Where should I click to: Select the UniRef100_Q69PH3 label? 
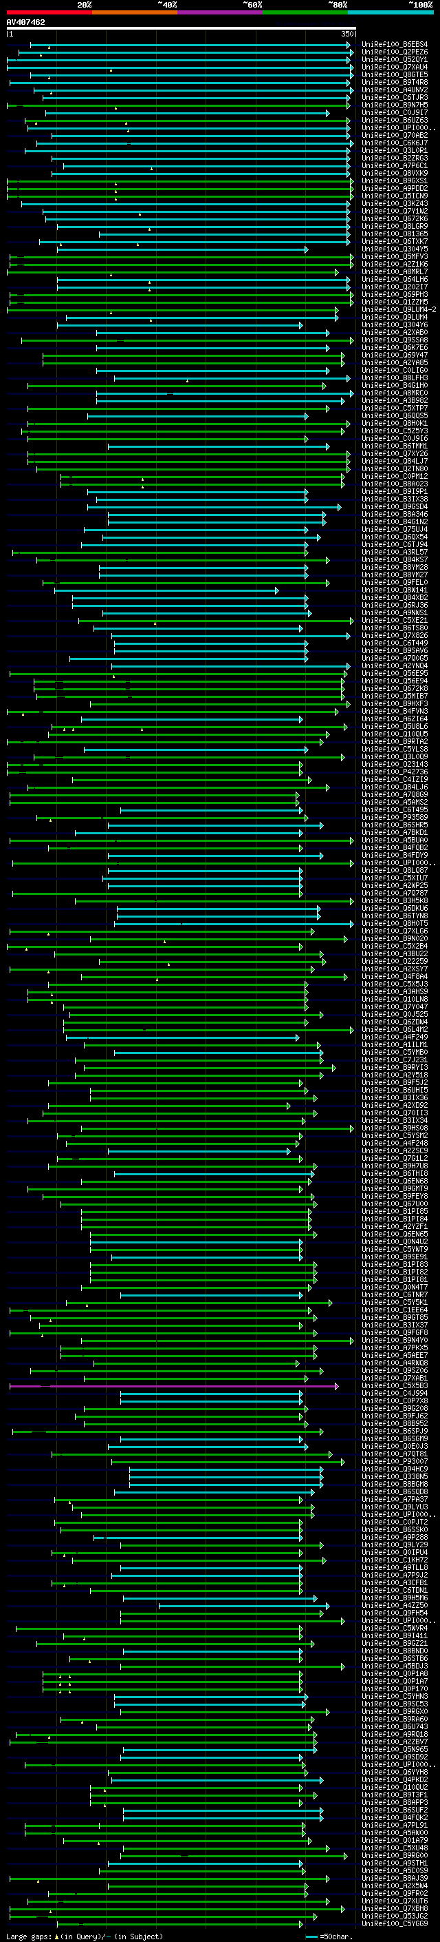pyautogui.click(x=394, y=295)
